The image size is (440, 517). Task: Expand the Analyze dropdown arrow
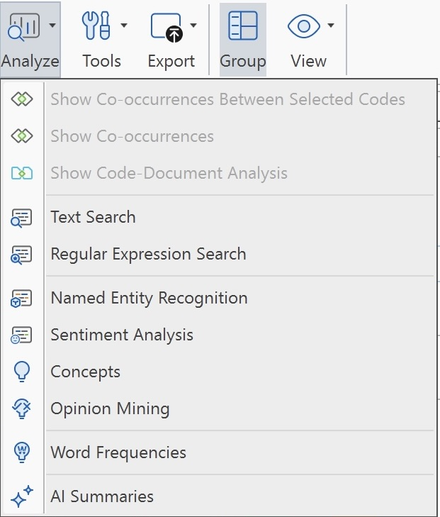(x=52, y=27)
